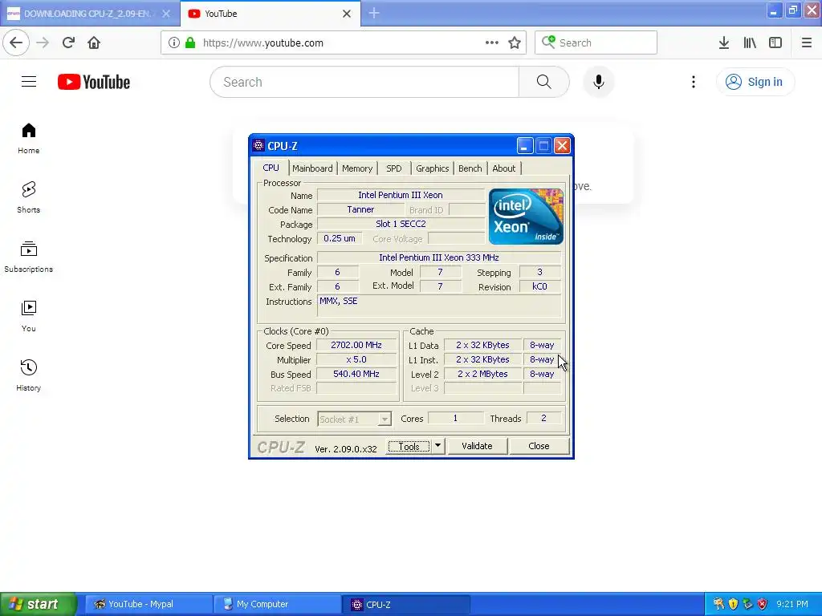822x616 pixels.
Task: Open History in YouTube sidebar
Action: [x=29, y=375]
